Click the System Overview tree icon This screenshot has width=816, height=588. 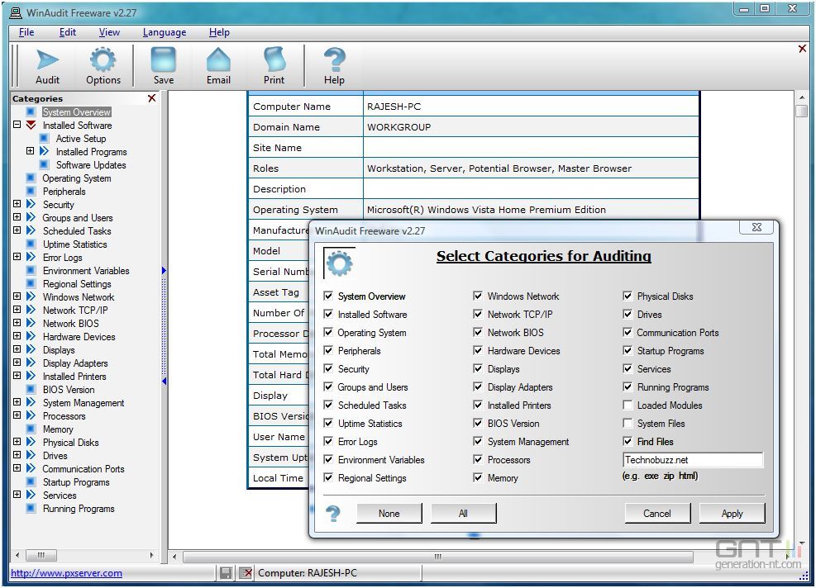31,111
